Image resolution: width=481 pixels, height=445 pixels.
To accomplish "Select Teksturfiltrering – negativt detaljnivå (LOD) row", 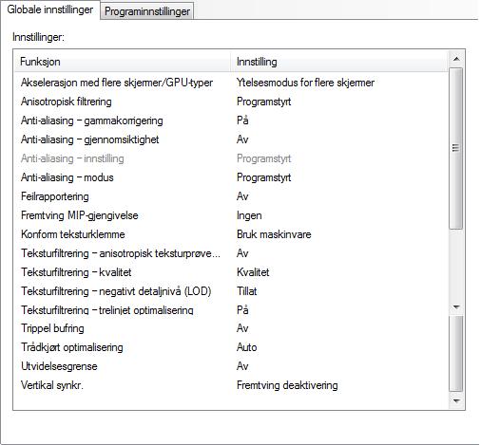I will coord(116,291).
